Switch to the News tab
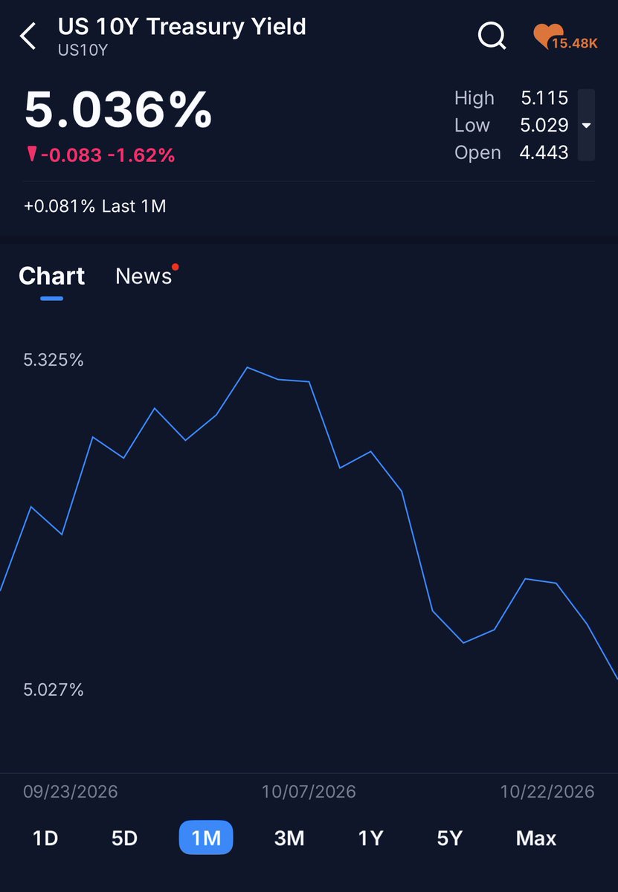Viewport: 618px width, 892px height. point(144,276)
